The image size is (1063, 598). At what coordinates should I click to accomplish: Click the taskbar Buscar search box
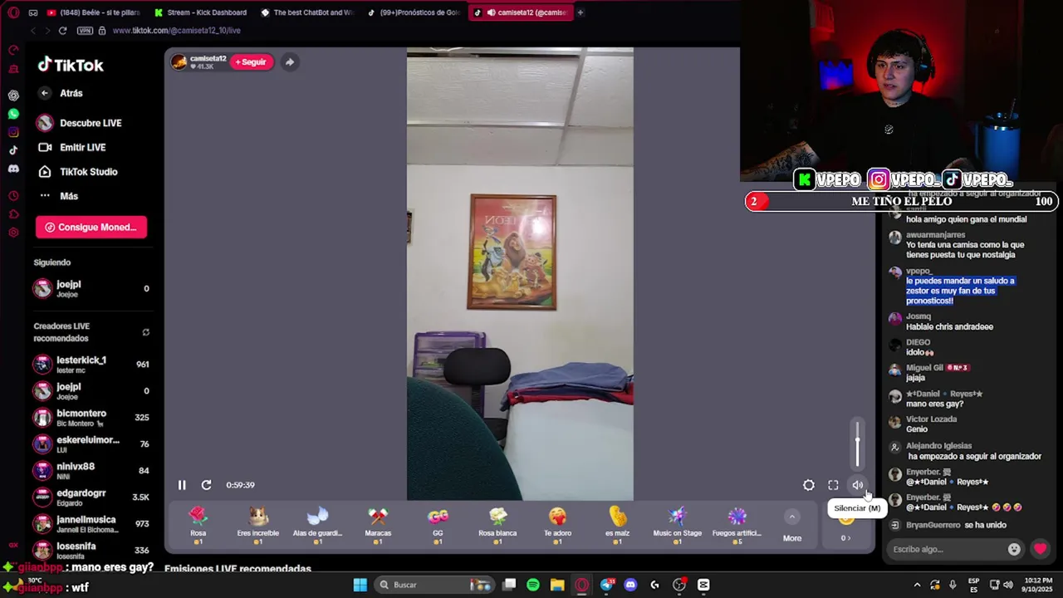click(434, 585)
